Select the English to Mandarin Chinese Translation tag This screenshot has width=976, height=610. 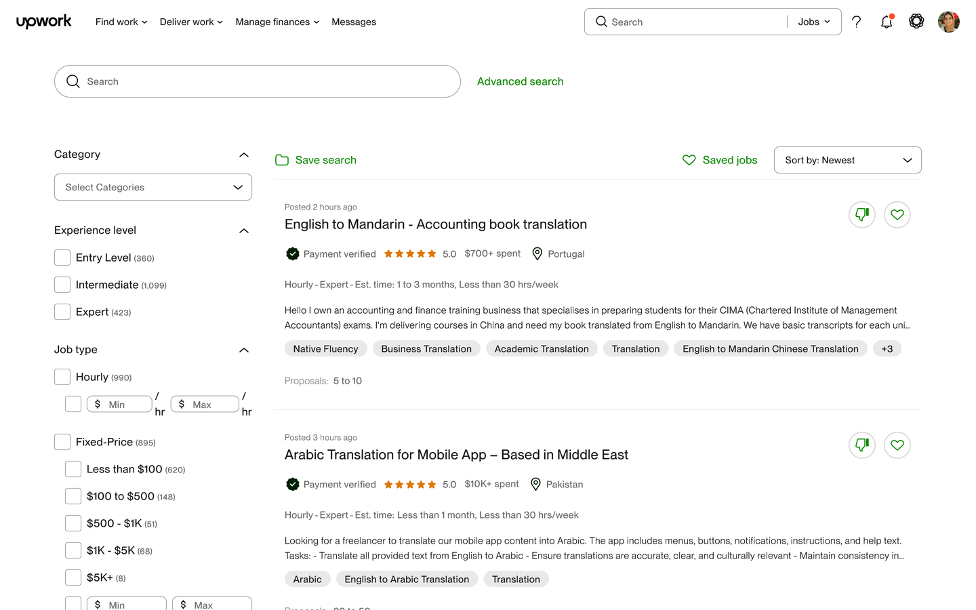771,349
